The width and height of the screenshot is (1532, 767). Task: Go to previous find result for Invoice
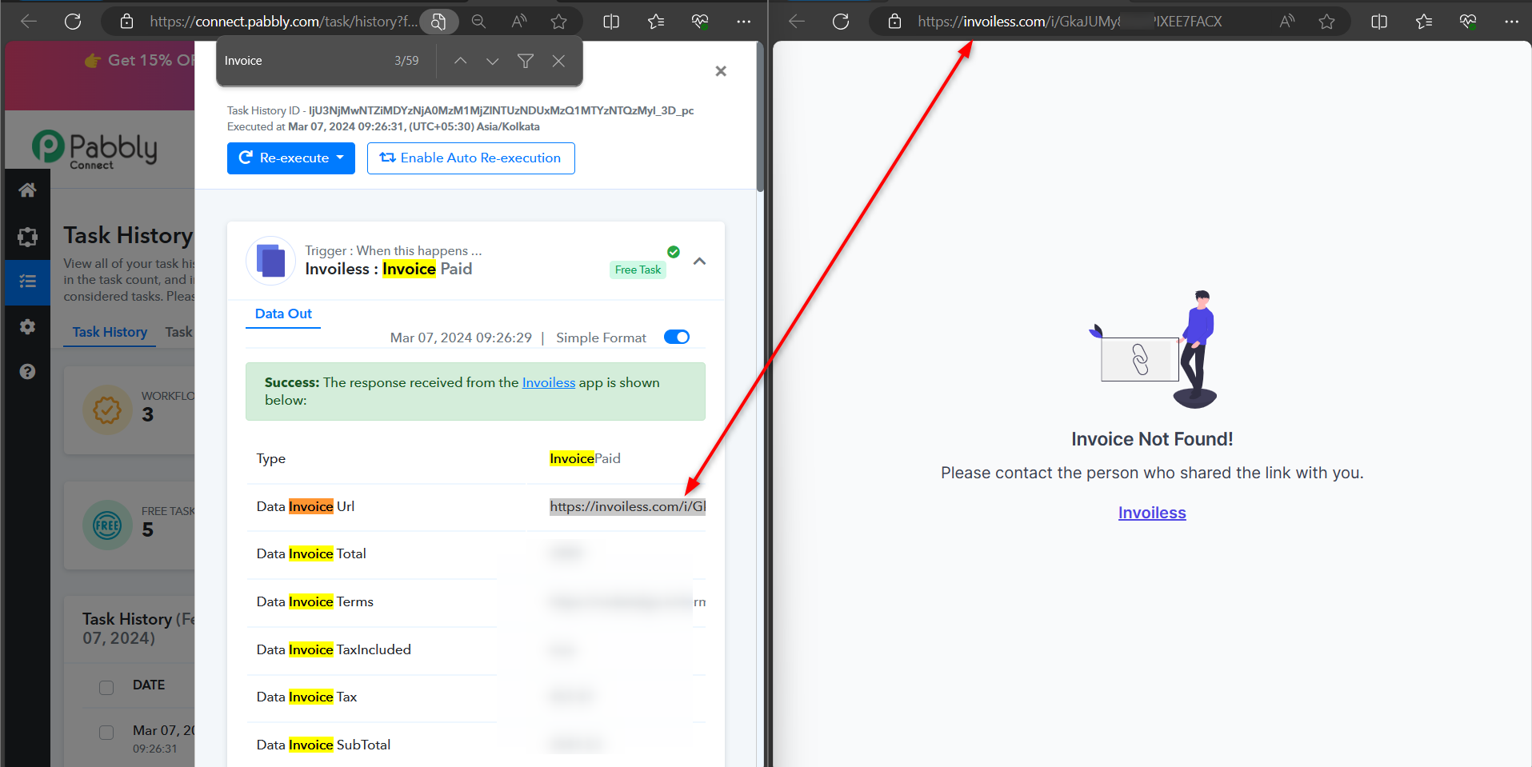tap(461, 61)
